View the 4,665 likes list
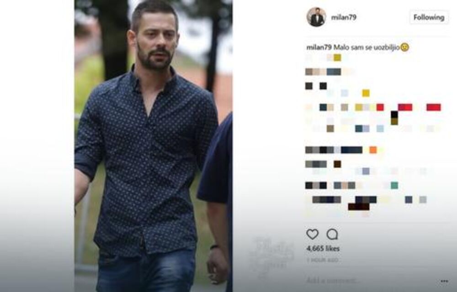Image resolution: width=457 pixels, height=292 pixels. click(x=323, y=249)
